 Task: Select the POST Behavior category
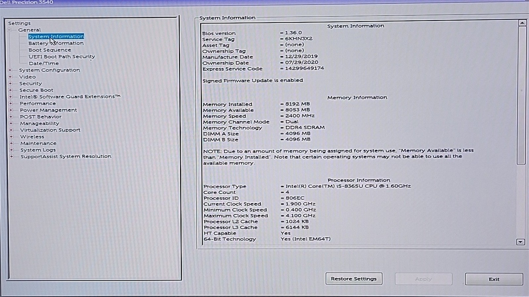[x=41, y=117]
